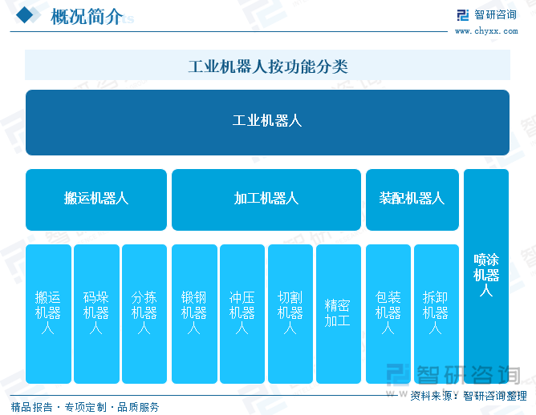Screen dimensions: 536x415
Task: Click the 资料来源：智研咨询整理 source note
Action: (x=469, y=396)
